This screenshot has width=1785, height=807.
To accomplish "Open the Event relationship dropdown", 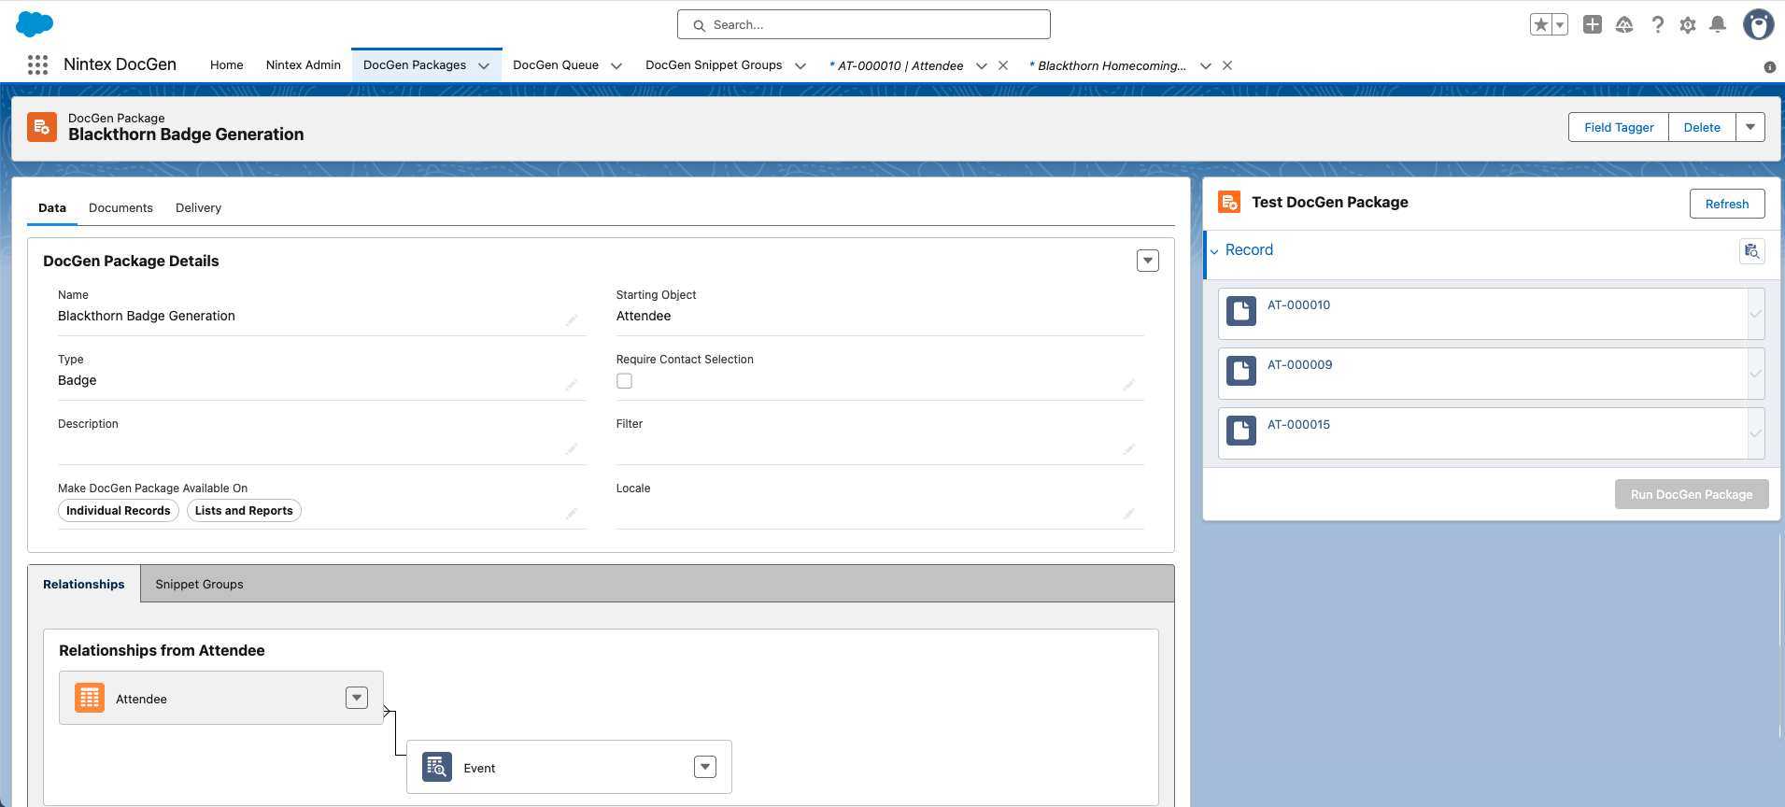I will pyautogui.click(x=705, y=767).
